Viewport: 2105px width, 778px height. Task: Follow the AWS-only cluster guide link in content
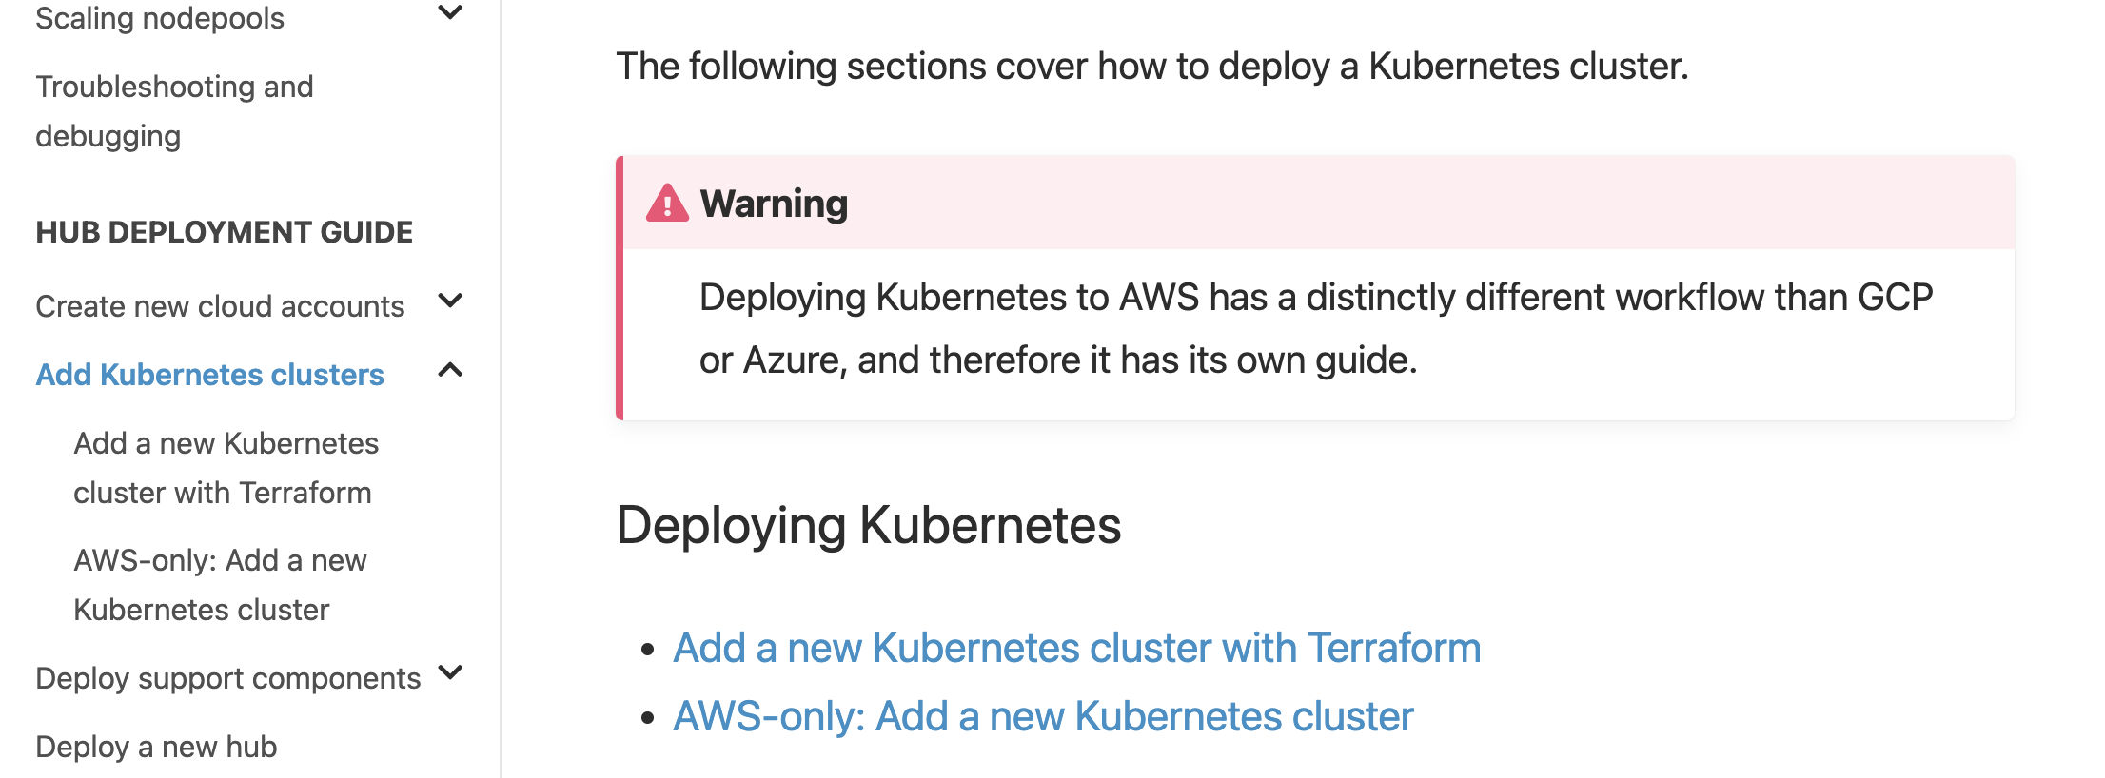point(1043,716)
